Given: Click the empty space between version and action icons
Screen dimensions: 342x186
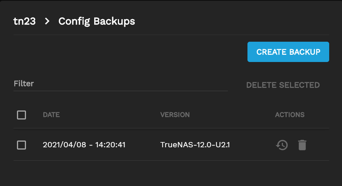Looking at the screenshot, I should click(x=252, y=145).
